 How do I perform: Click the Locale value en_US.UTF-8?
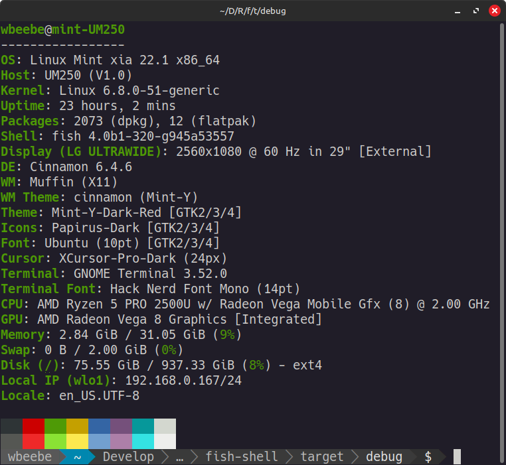99,395
